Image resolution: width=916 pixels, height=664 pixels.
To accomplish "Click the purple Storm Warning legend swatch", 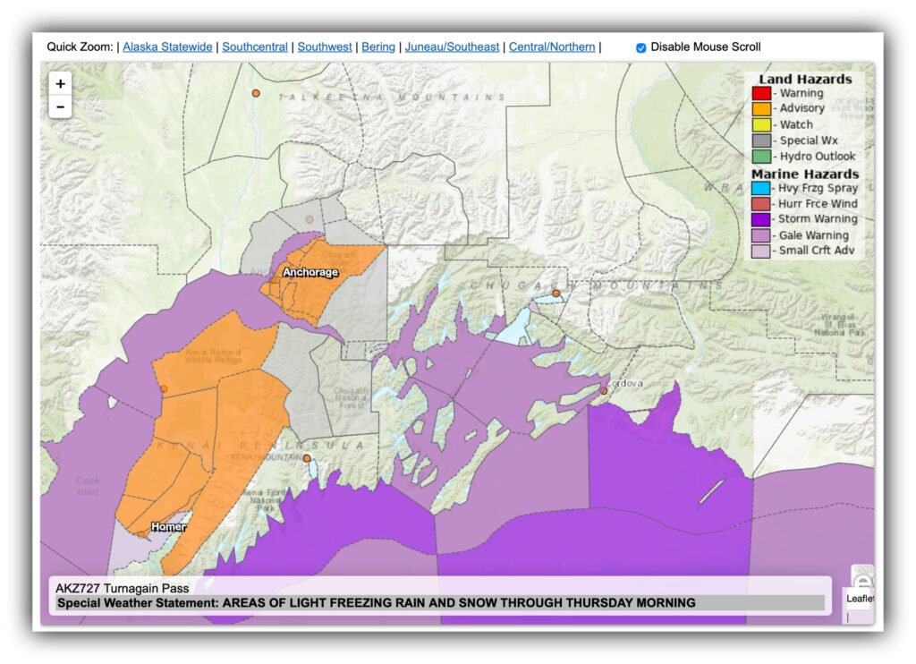I will click(761, 219).
